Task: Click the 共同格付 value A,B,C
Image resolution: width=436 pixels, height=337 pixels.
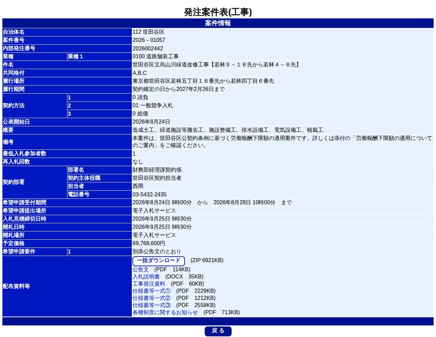Action: [140, 73]
